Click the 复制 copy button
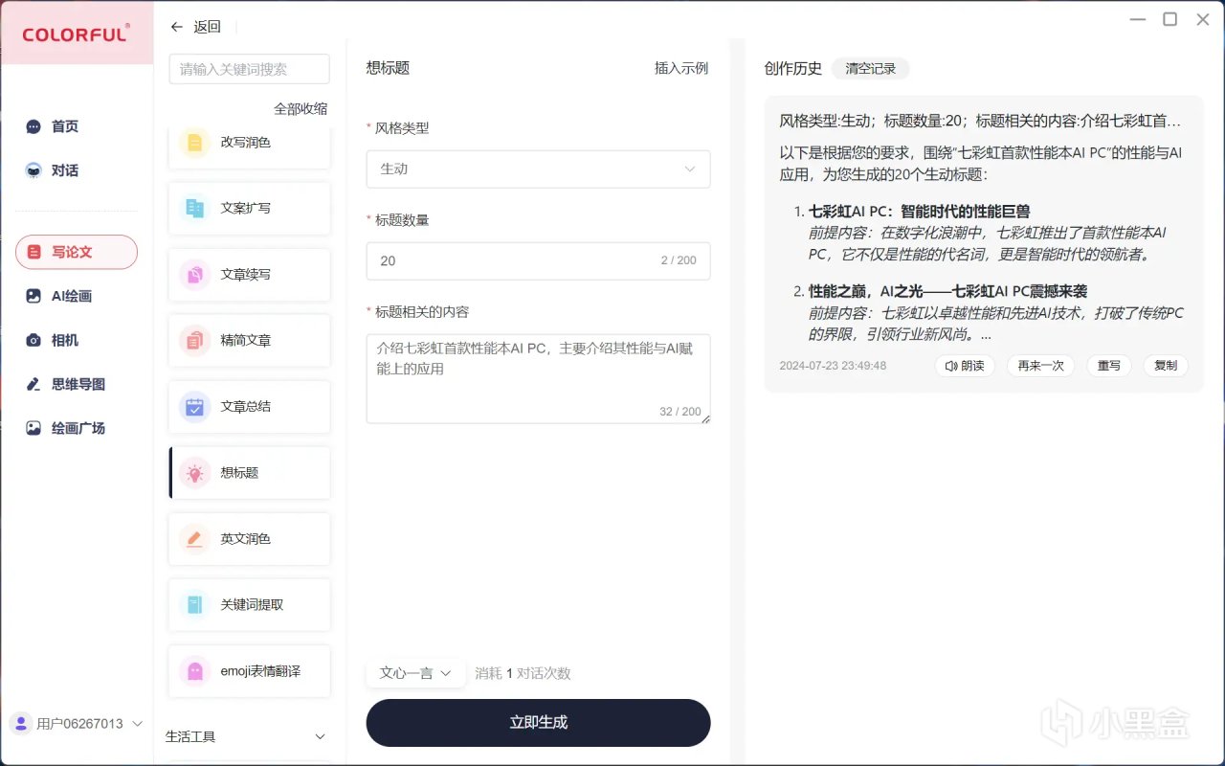This screenshot has height=766, width=1225. pyautogui.click(x=1166, y=366)
